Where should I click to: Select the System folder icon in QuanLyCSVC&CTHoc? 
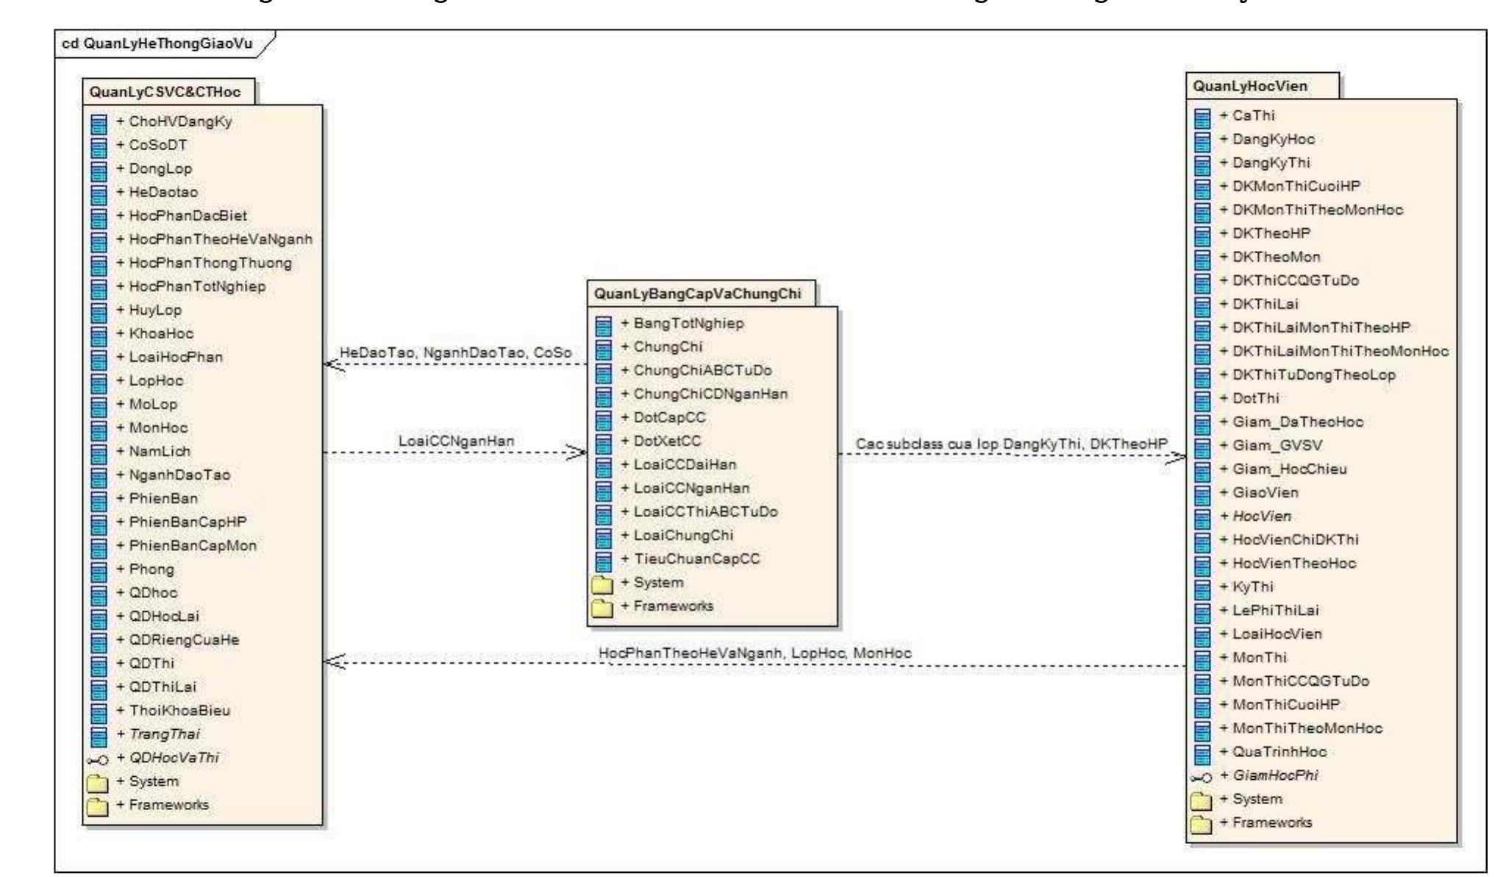point(98,782)
